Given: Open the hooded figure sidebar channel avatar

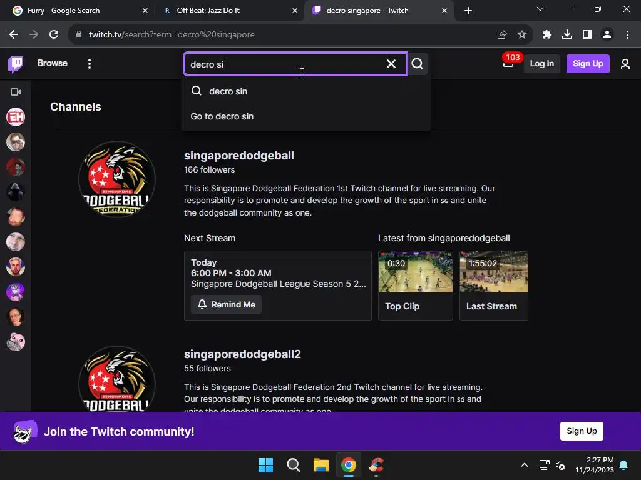Looking at the screenshot, I should coord(16,192).
